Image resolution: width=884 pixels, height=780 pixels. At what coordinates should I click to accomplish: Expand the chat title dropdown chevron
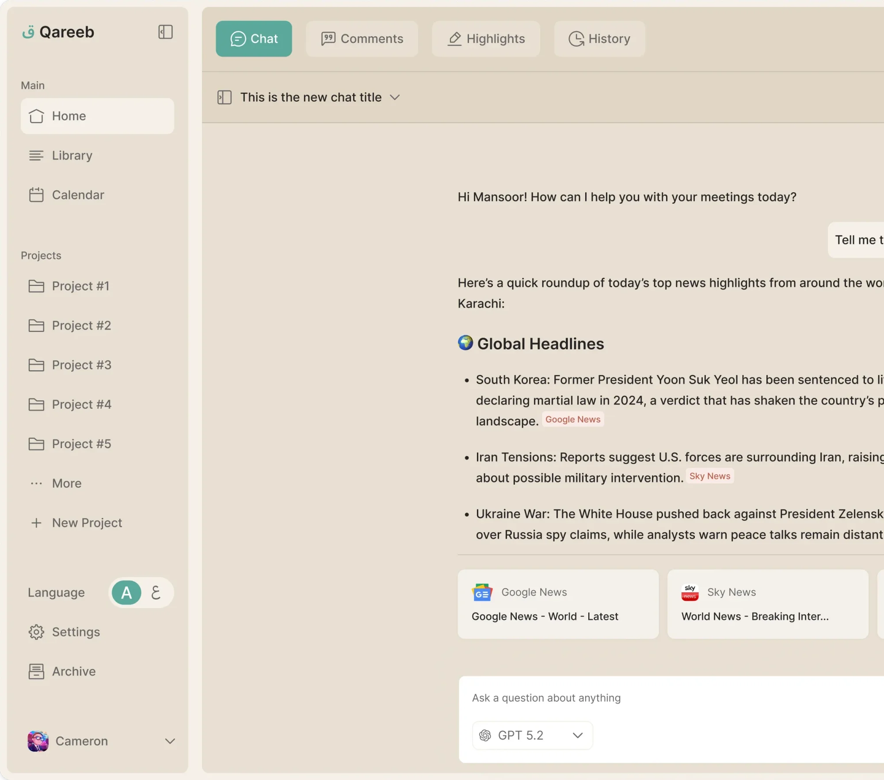click(395, 97)
